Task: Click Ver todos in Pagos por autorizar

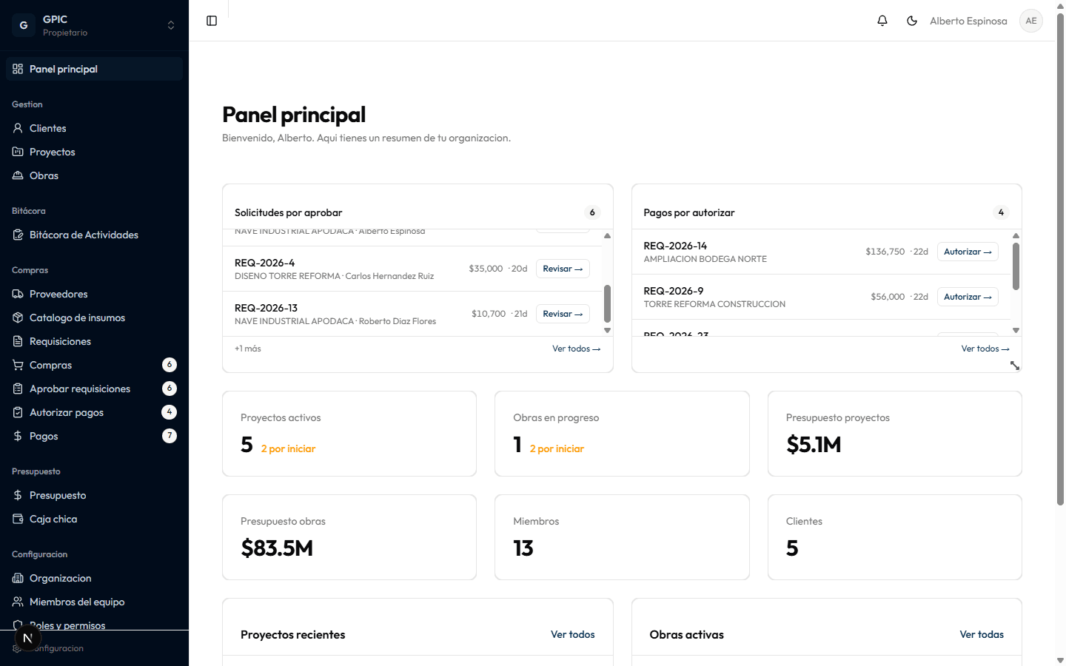Action: (985, 349)
